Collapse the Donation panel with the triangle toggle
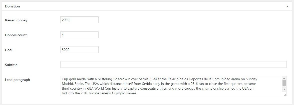 tap(287, 6)
